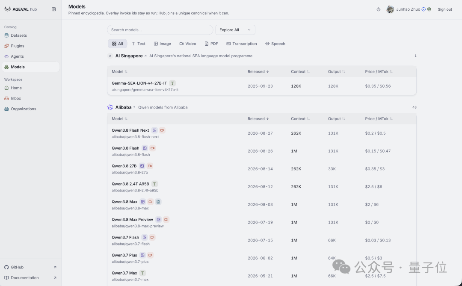Collapse the sidebar panel icon
462x286 pixels.
[x=53, y=9]
